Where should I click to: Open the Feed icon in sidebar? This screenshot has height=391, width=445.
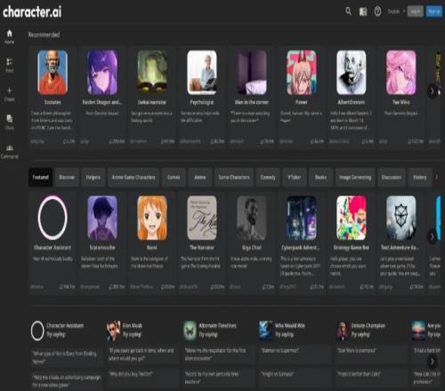(x=10, y=61)
